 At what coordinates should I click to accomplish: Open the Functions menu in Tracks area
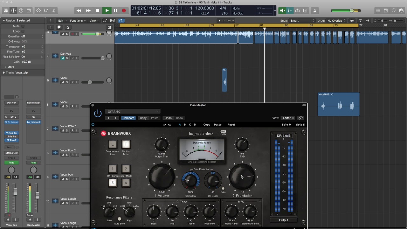point(78,21)
